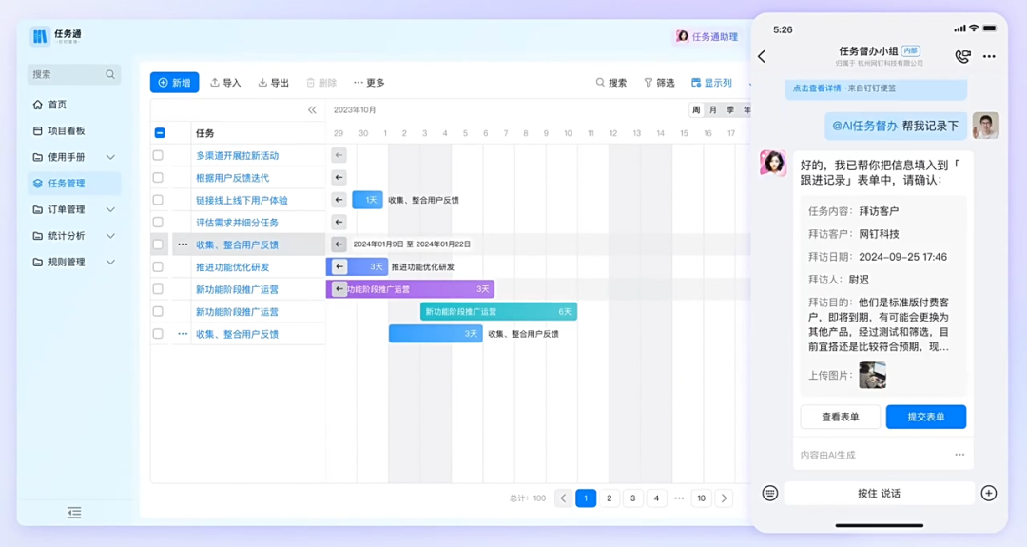
Task: Click the toolbar 搜索 button
Action: (x=611, y=83)
